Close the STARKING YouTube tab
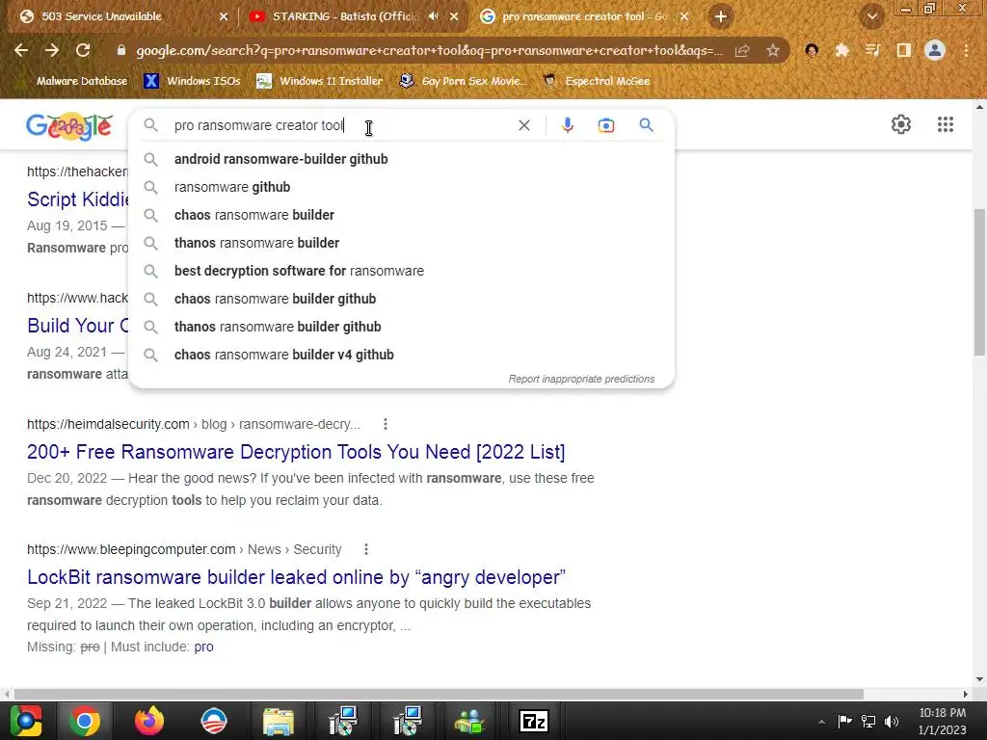The image size is (987, 740). [x=454, y=17]
